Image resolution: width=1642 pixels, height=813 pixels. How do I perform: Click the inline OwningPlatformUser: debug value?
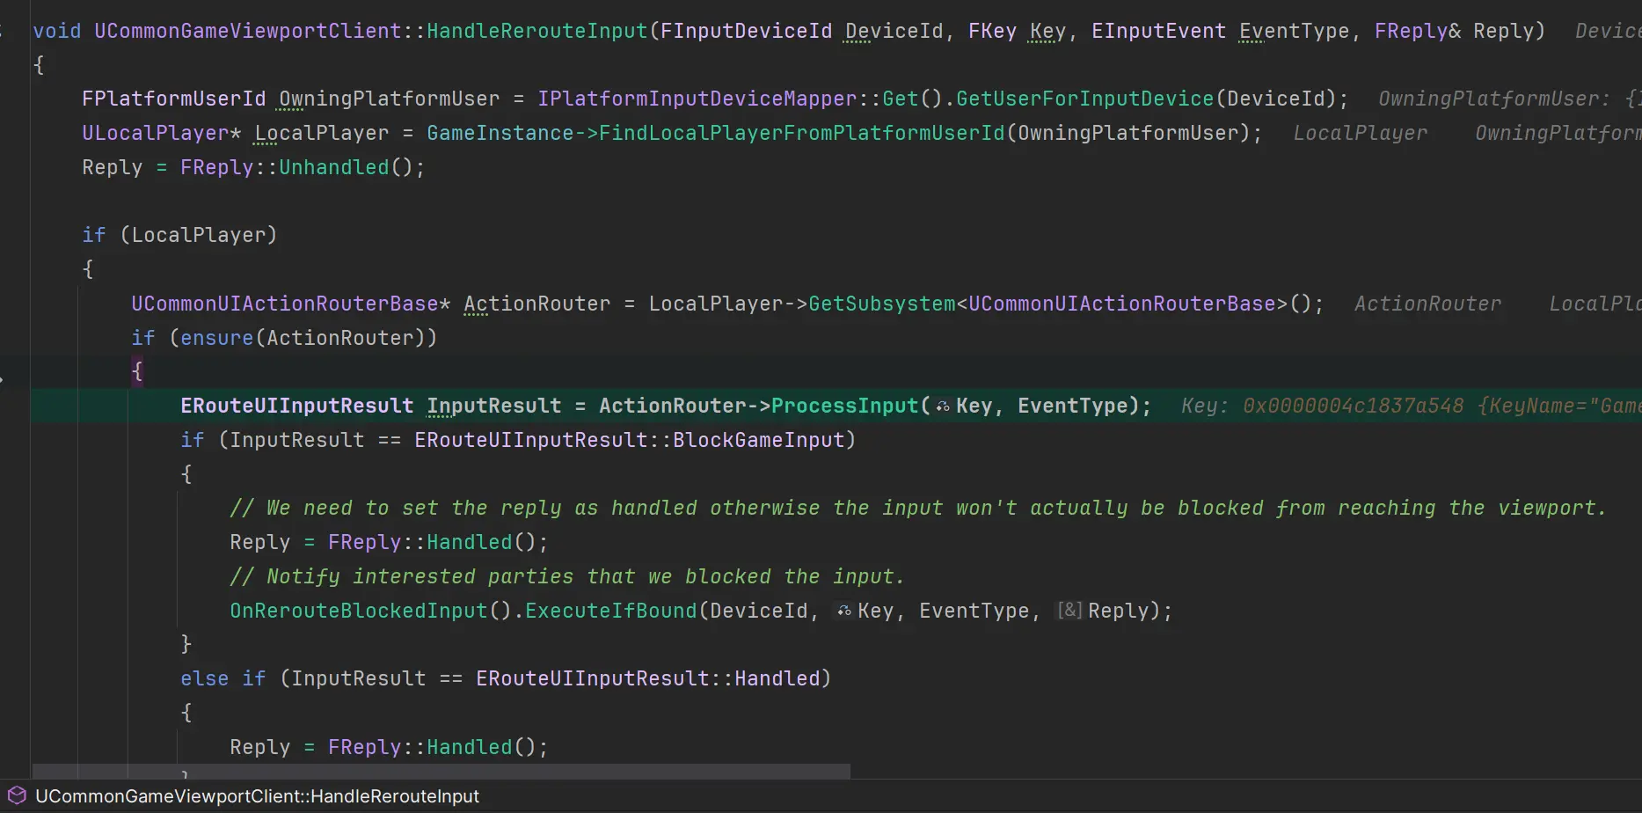point(1493,99)
